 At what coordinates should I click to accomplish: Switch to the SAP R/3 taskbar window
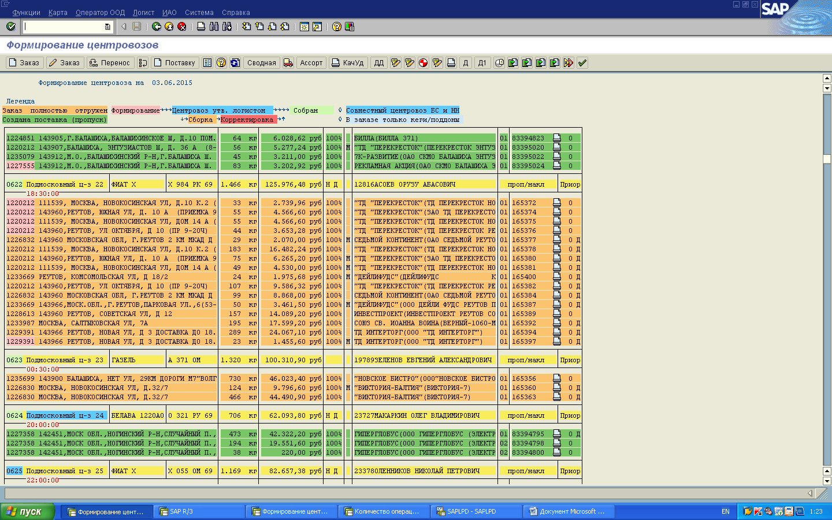(x=199, y=511)
